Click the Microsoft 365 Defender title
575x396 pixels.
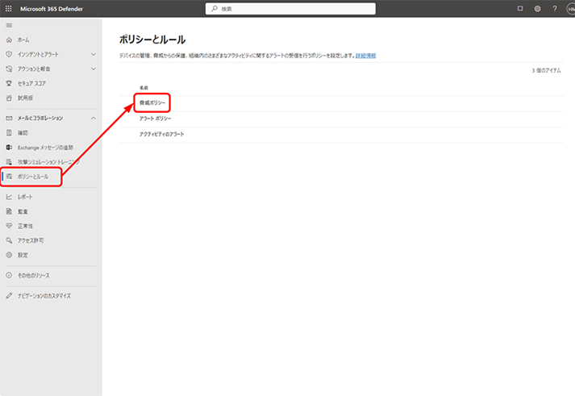tap(52, 9)
